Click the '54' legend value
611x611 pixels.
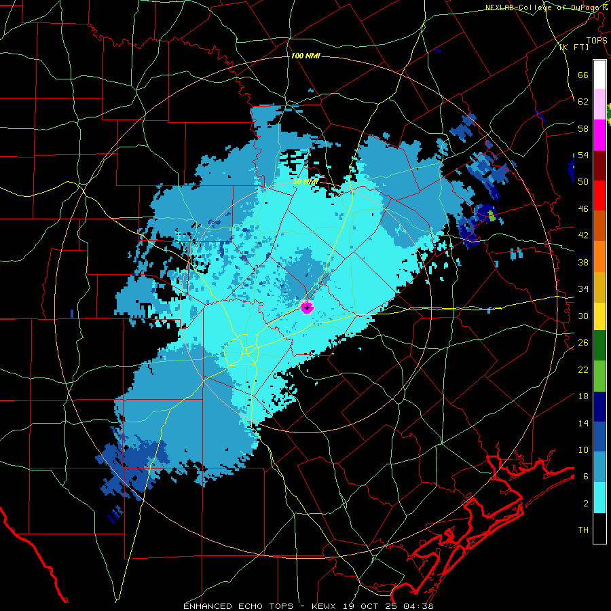click(583, 155)
